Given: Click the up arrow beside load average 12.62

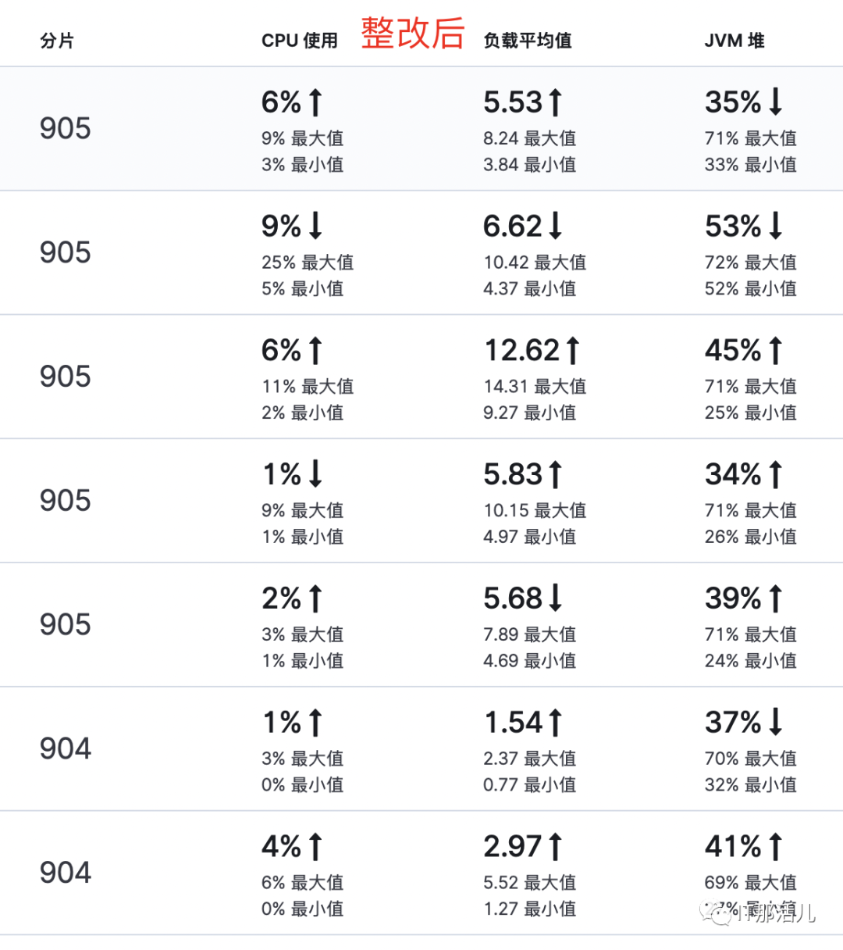Looking at the screenshot, I should point(573,350).
